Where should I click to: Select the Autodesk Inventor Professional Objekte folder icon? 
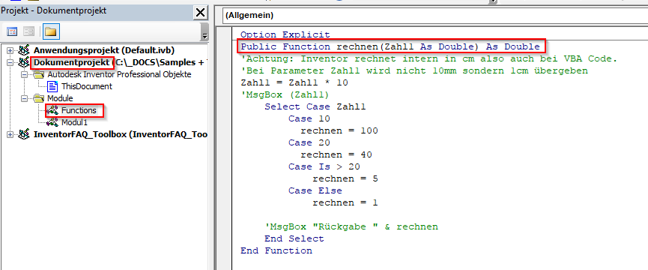(39, 75)
